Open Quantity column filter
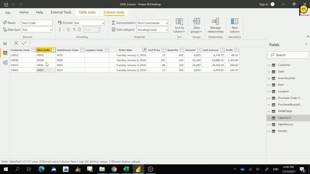The height and width of the screenshot is (174, 310). [x=182, y=50]
